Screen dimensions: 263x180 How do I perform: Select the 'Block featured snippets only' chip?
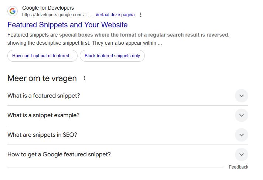point(112,56)
